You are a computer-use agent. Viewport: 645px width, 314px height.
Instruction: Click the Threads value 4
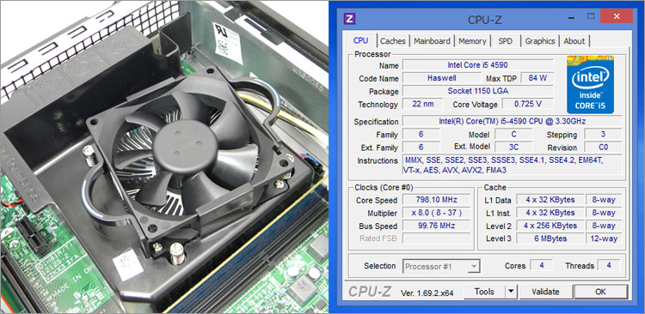click(x=609, y=265)
